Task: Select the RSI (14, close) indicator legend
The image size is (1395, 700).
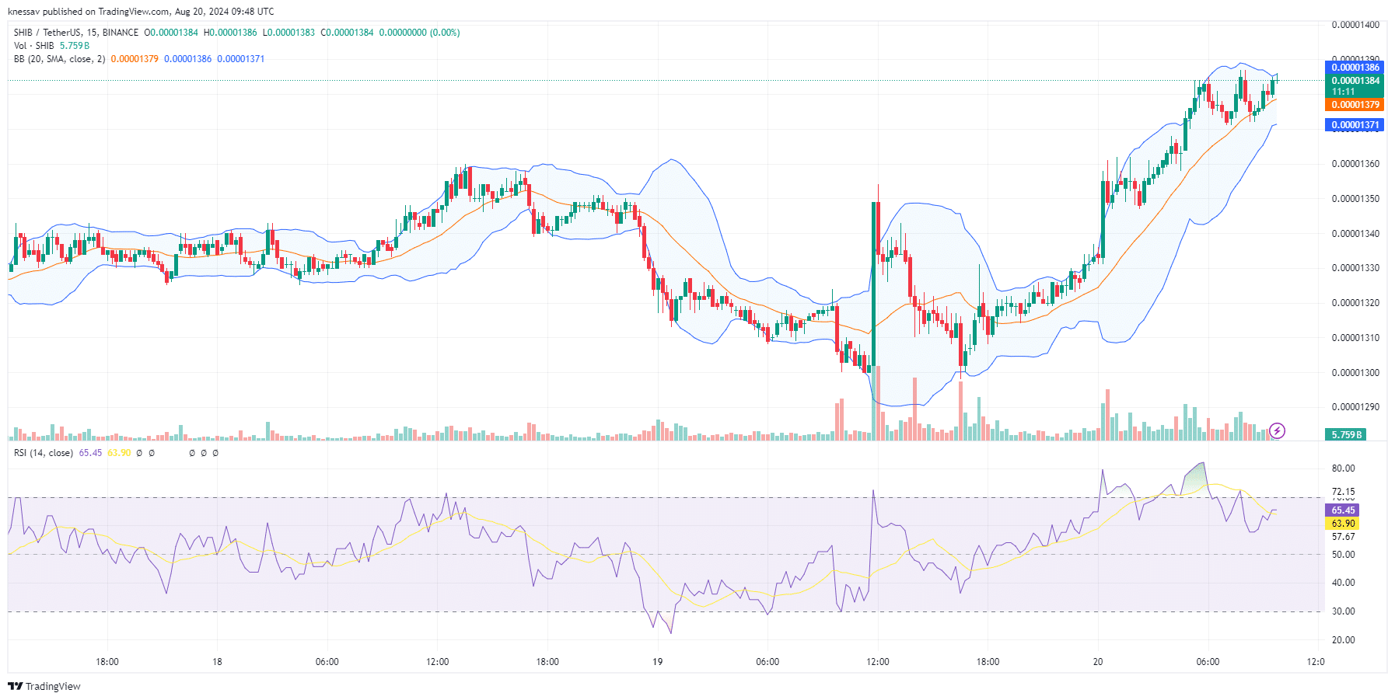Action: [44, 453]
